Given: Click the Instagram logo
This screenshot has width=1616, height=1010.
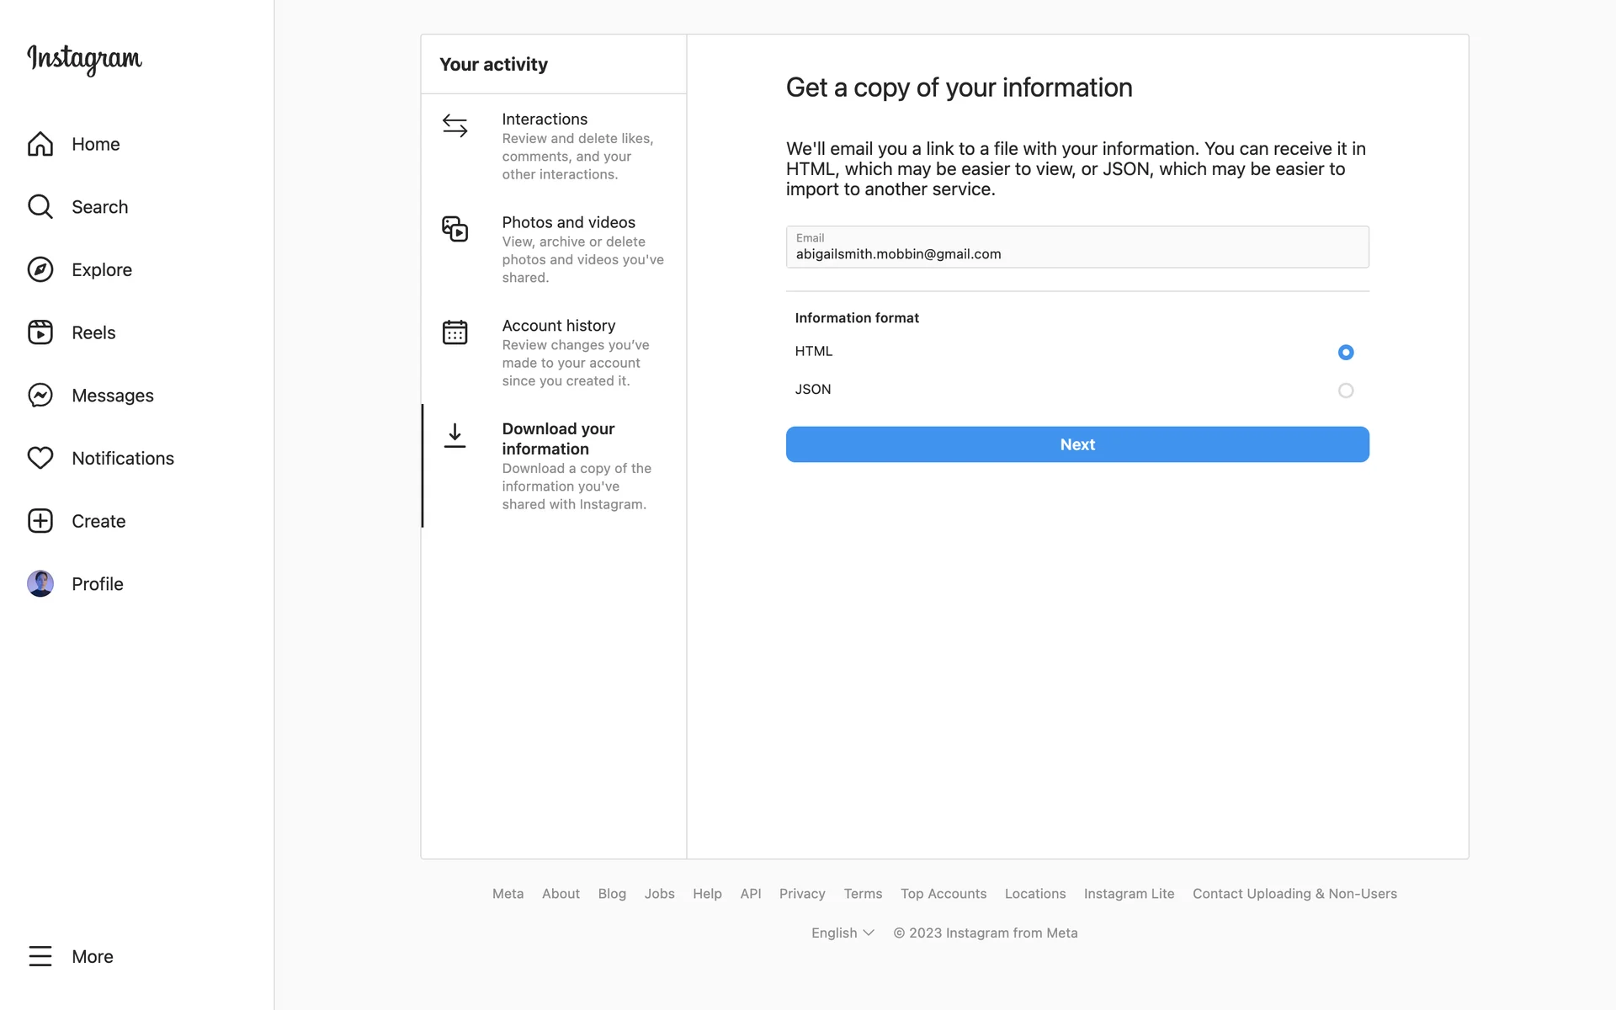Looking at the screenshot, I should point(85,59).
